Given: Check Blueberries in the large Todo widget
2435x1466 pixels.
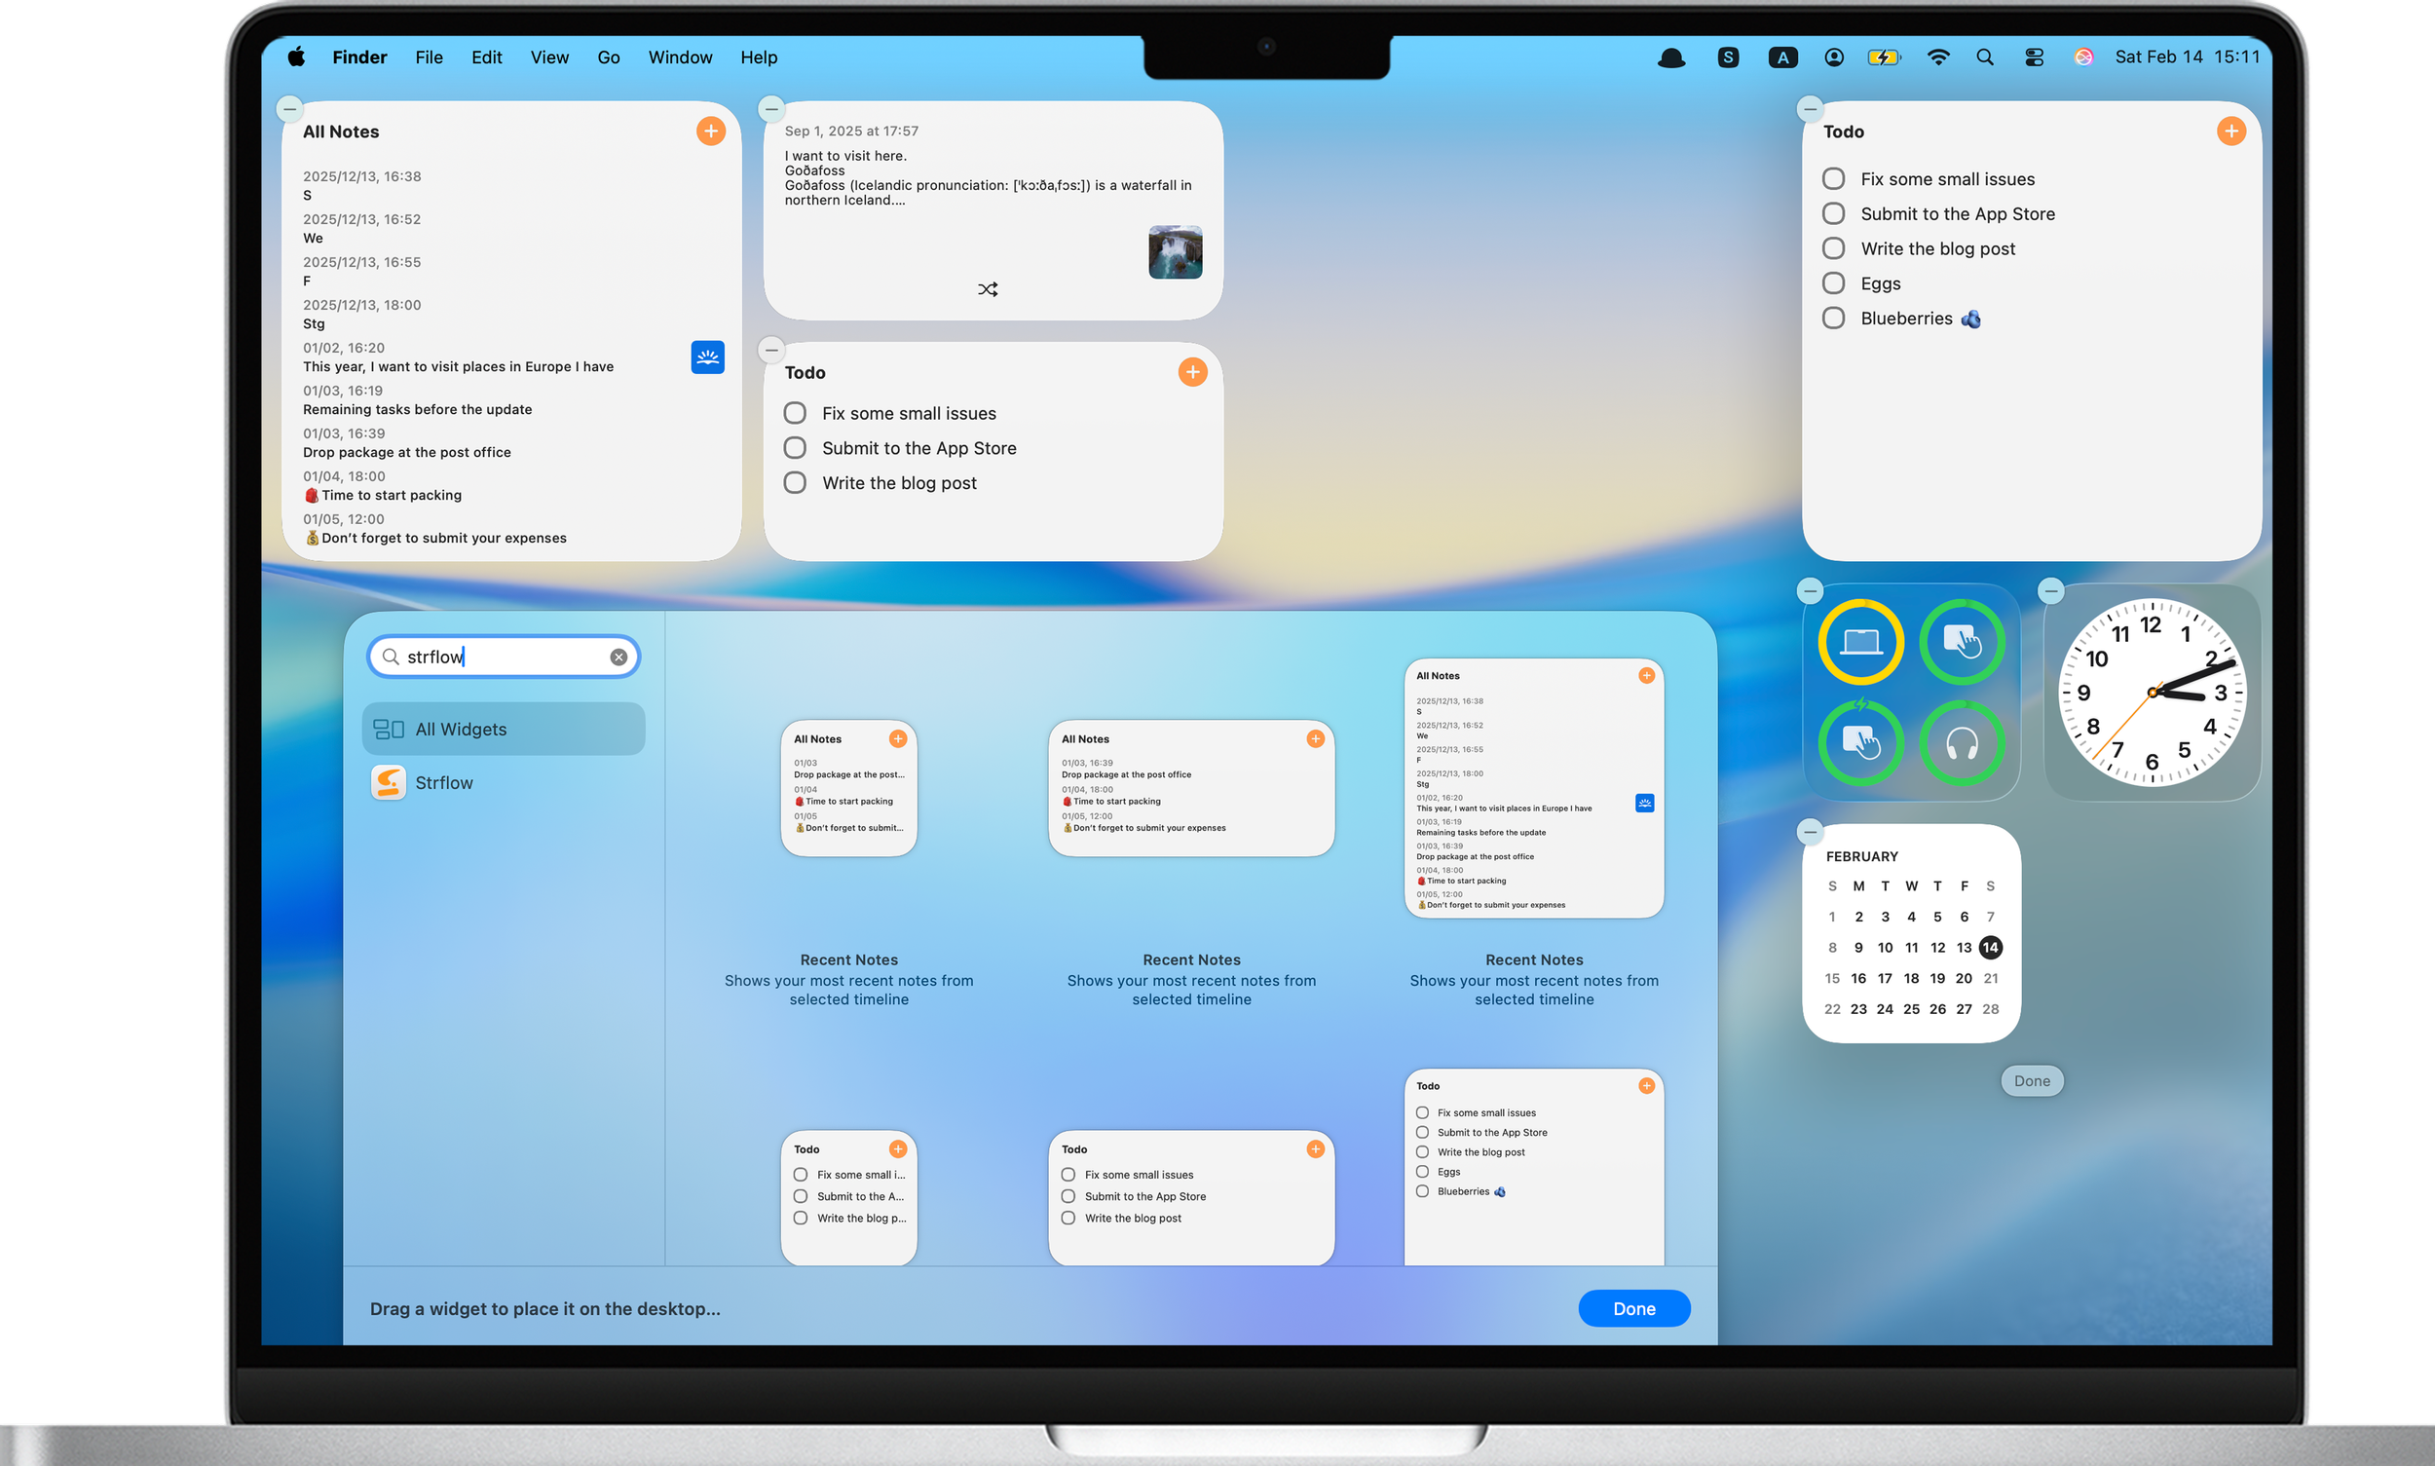Looking at the screenshot, I should pos(1833,319).
